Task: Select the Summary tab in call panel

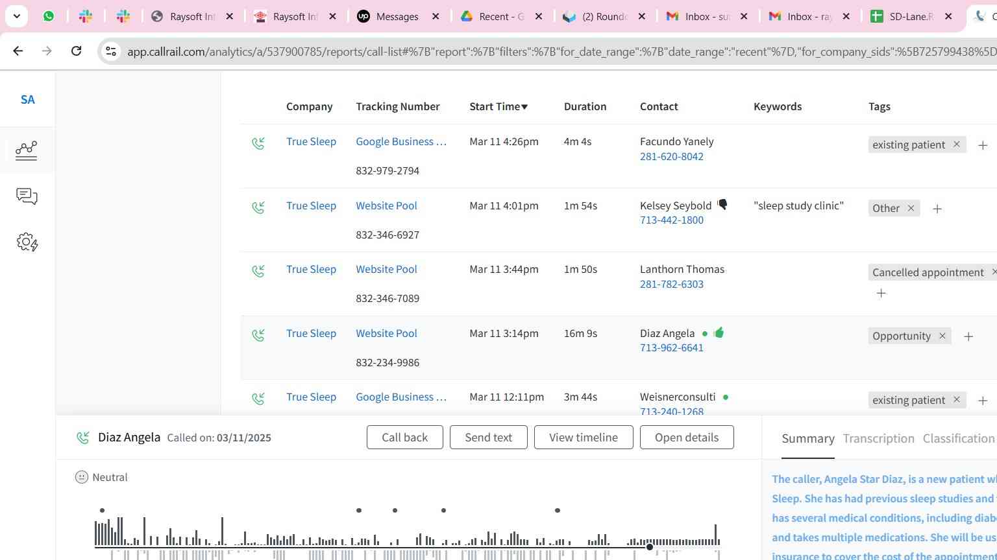Action: 808,439
